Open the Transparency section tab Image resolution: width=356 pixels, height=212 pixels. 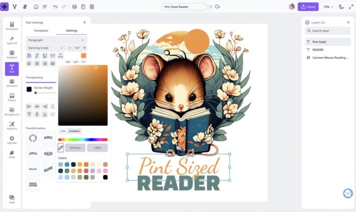(34, 77)
